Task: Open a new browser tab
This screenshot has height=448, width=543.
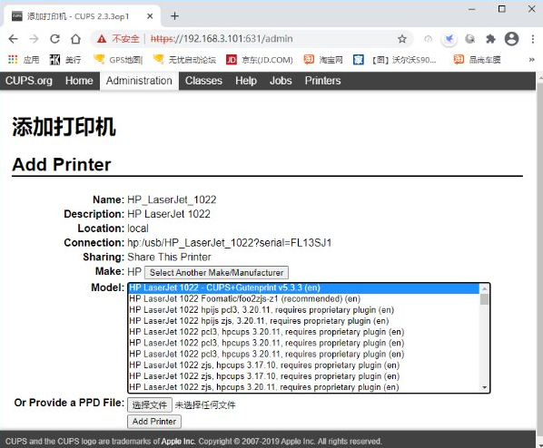Action: 175,16
